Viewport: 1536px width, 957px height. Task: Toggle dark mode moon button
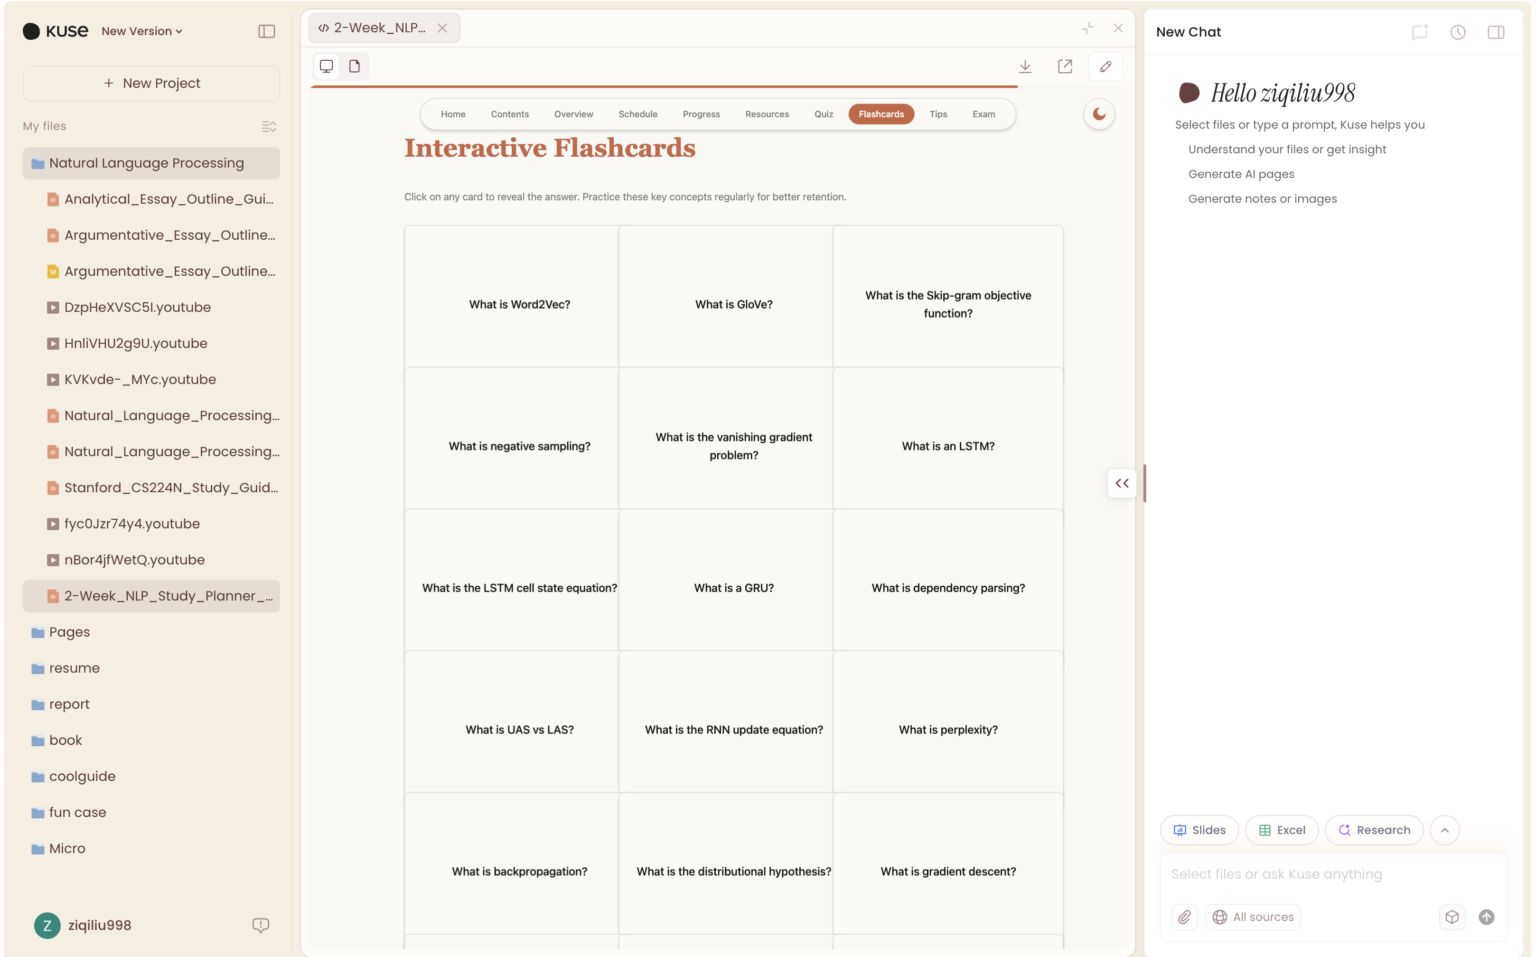1099,114
